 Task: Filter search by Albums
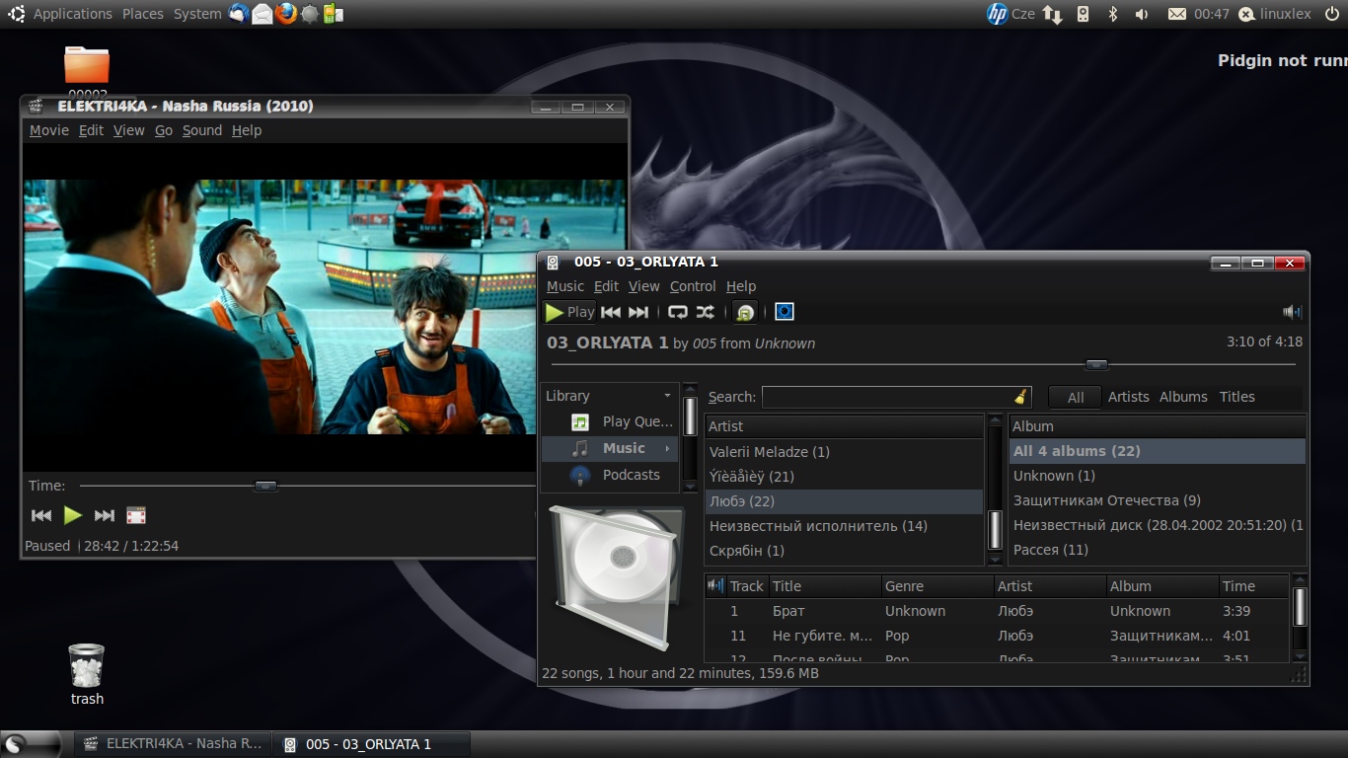pos(1183,397)
